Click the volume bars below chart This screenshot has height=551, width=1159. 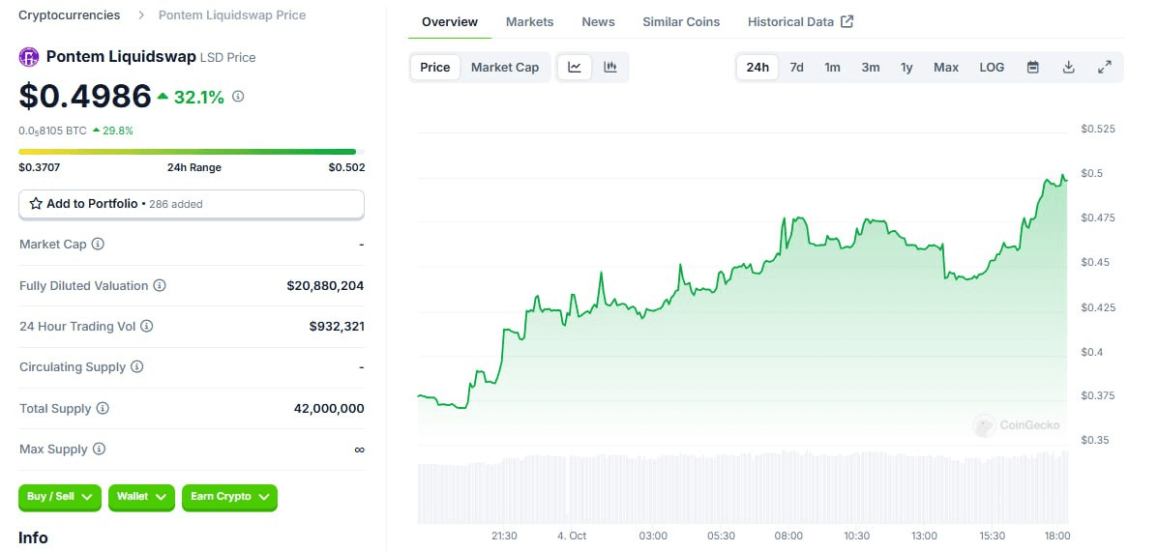(x=742, y=487)
